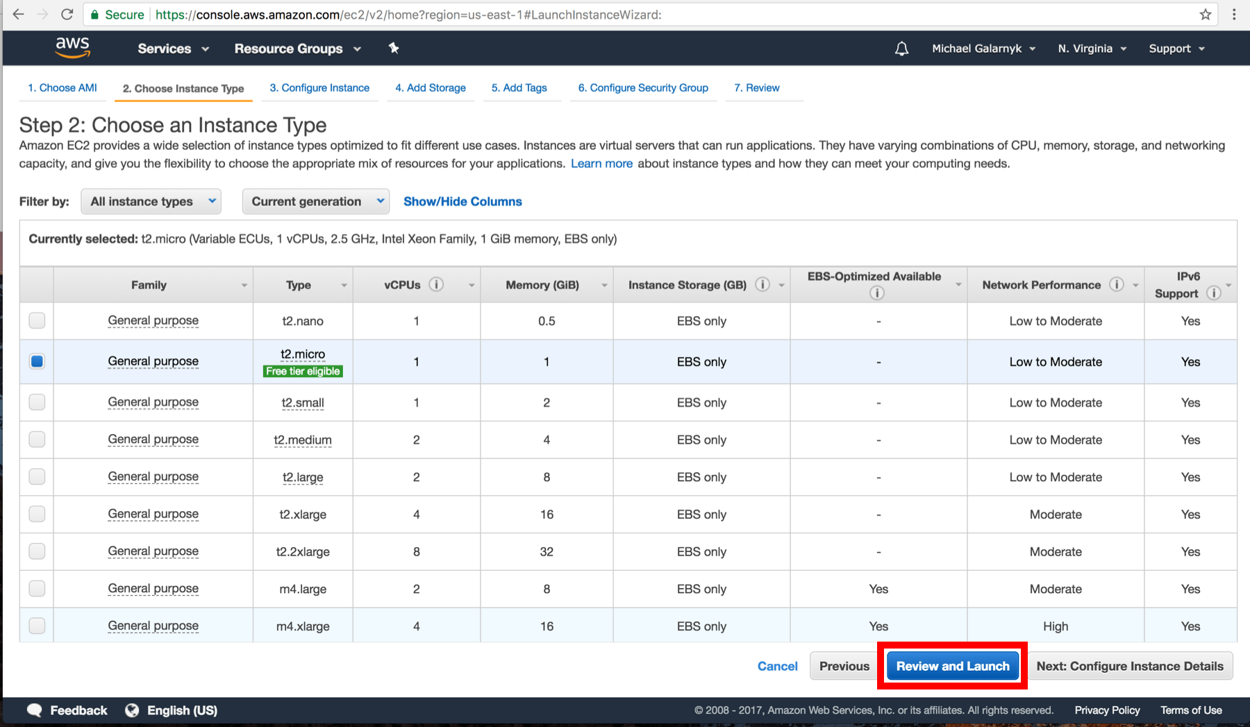Open the All instance types filter dropdown
The height and width of the screenshot is (727, 1250).
pos(150,201)
